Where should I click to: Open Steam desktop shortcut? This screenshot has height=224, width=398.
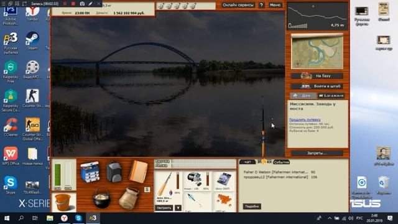[32, 40]
